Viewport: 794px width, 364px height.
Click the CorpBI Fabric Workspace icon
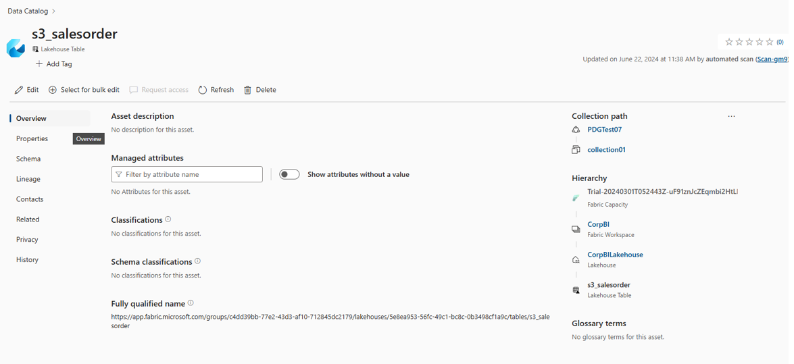pyautogui.click(x=575, y=229)
